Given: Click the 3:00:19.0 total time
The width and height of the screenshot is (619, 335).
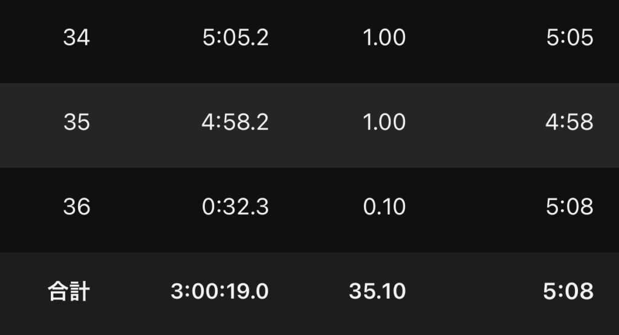Looking at the screenshot, I should click(219, 292).
